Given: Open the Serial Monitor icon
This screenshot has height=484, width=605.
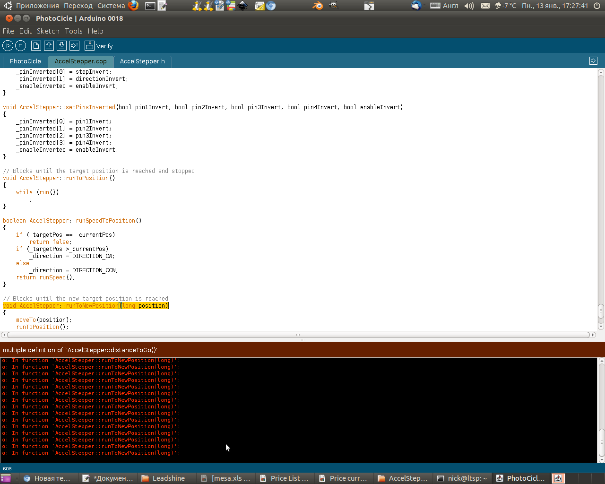Looking at the screenshot, I should (x=89, y=46).
